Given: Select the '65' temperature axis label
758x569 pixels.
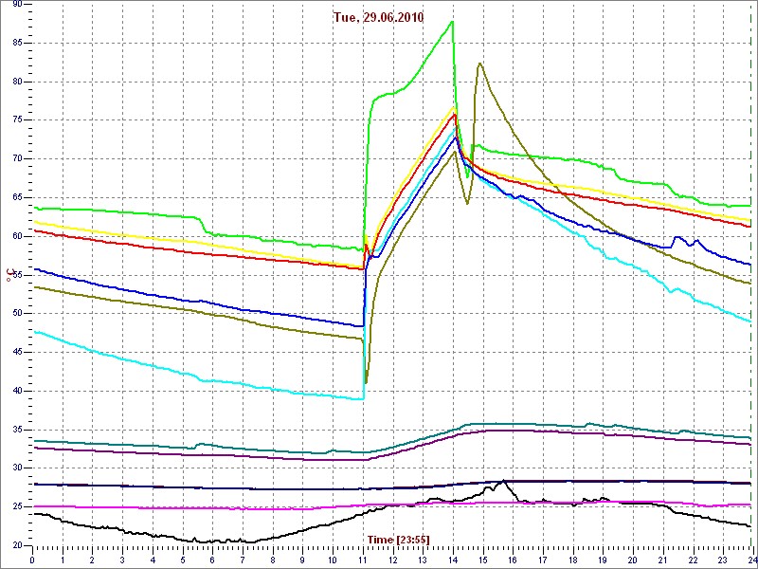Looking at the screenshot, I should click(x=18, y=198).
